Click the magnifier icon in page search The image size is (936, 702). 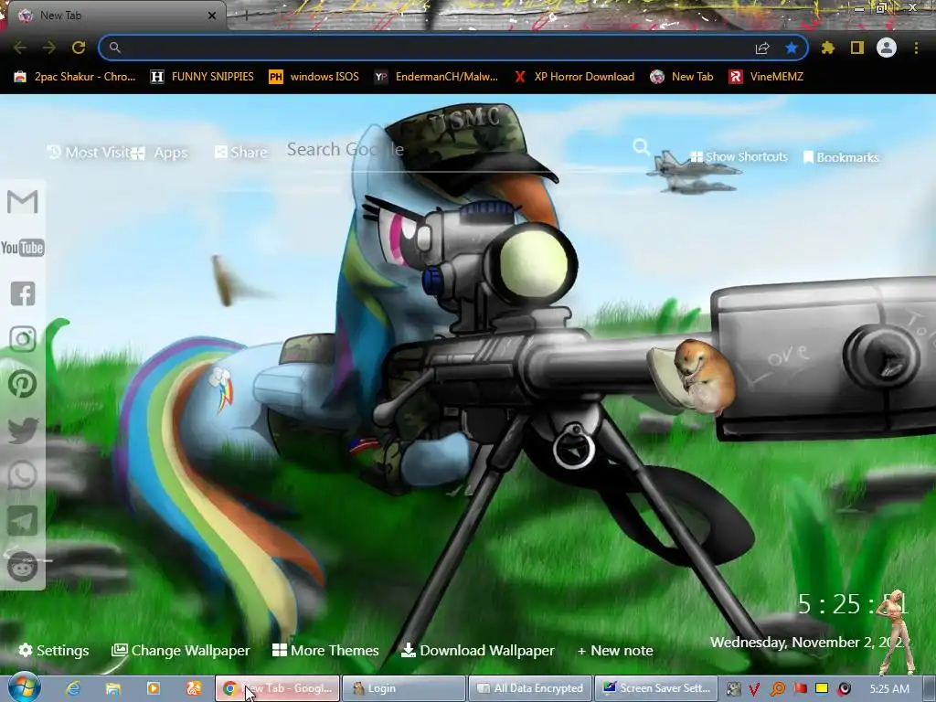coord(641,147)
